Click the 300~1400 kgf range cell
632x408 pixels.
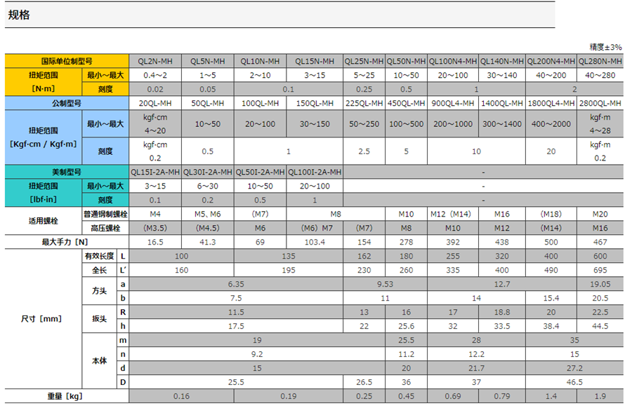tap(502, 124)
